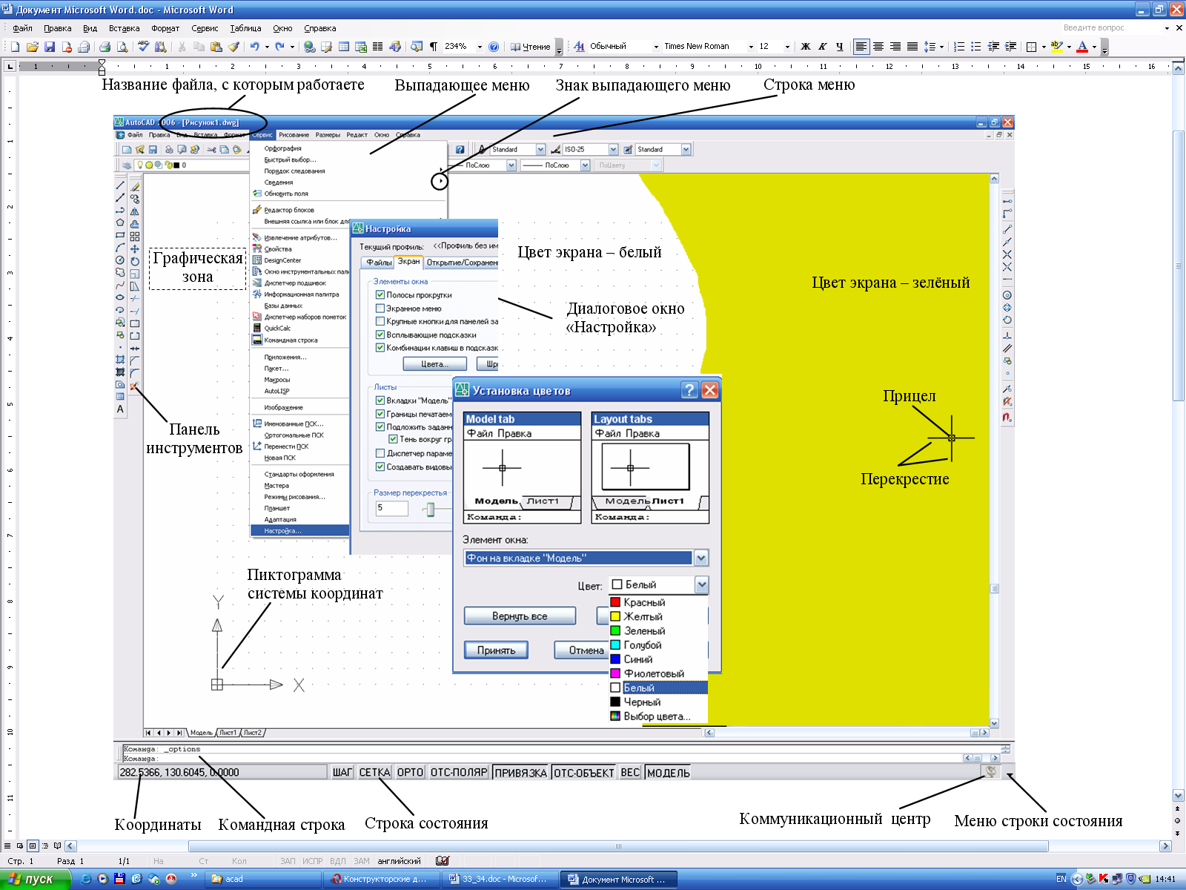
Task: Paste from clipboard using the toolbar icon
Action: pos(216,47)
